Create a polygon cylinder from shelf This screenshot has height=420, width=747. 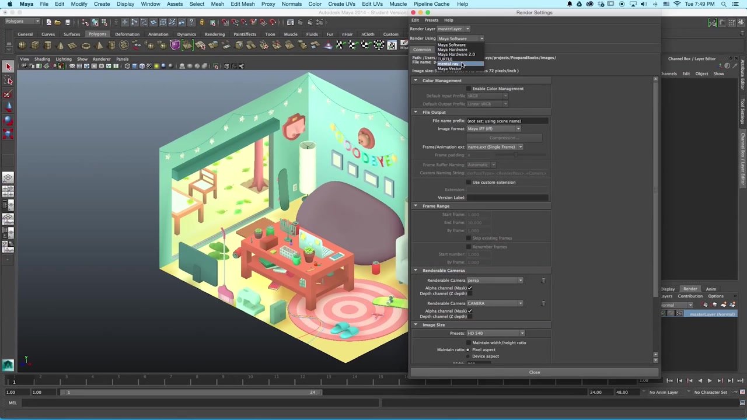48,45
